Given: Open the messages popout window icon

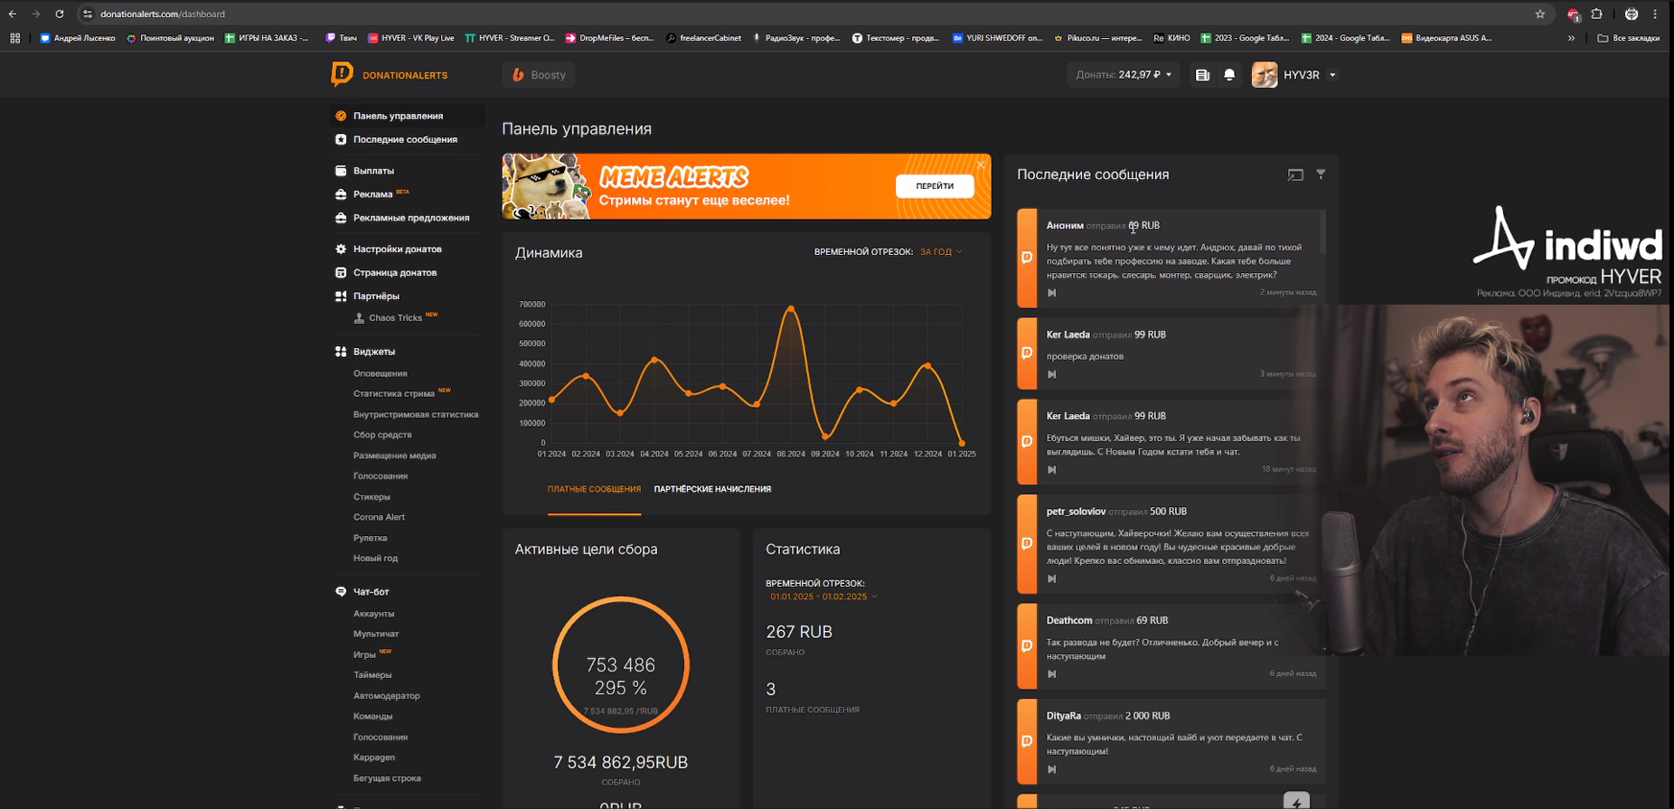Looking at the screenshot, I should [1295, 174].
